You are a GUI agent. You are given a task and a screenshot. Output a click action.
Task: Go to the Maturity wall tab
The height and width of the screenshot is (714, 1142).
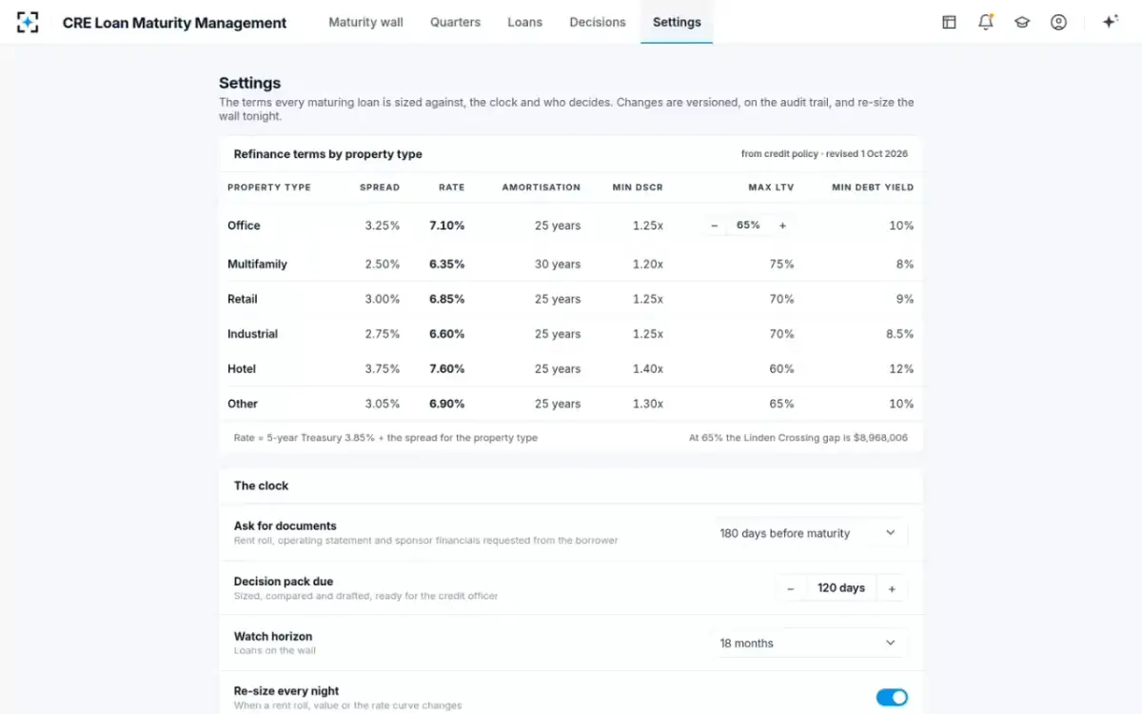pyautogui.click(x=365, y=22)
